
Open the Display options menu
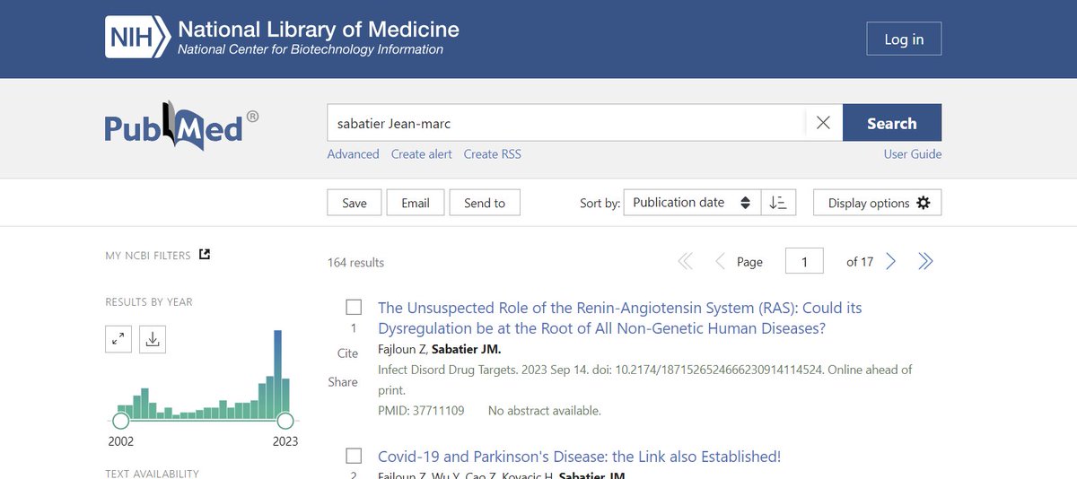(877, 203)
